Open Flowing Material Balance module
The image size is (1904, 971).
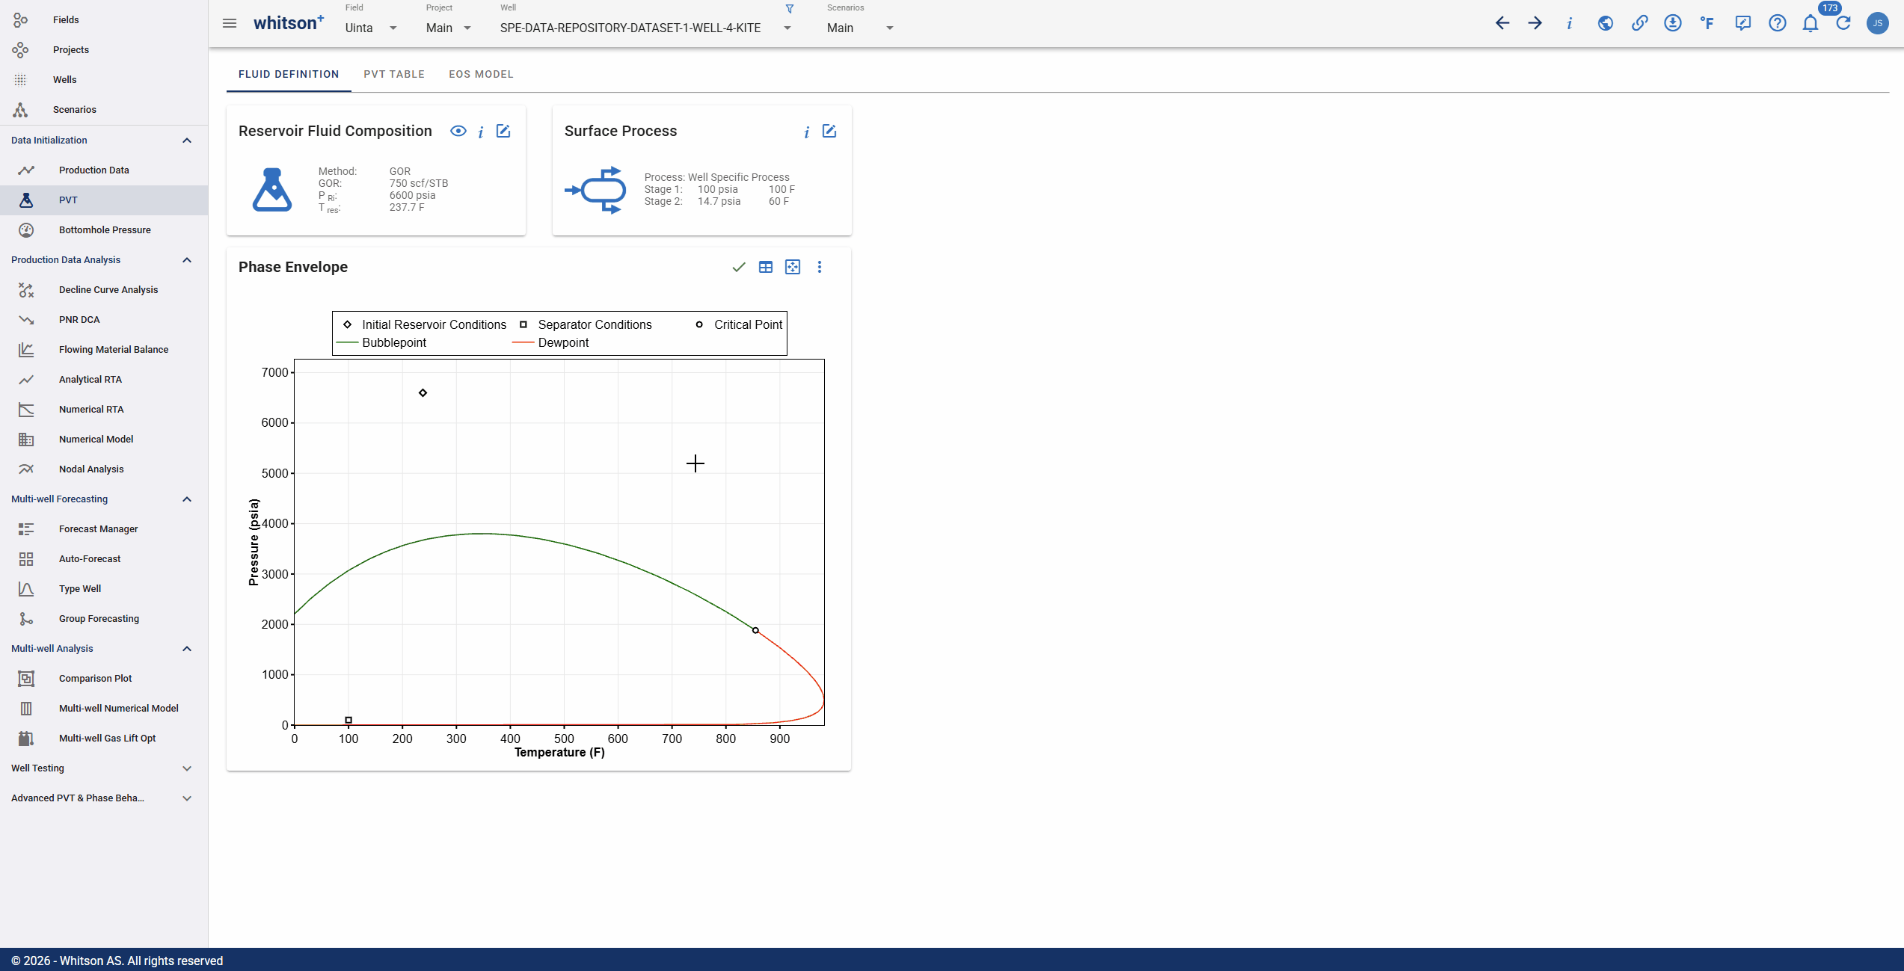point(104,350)
